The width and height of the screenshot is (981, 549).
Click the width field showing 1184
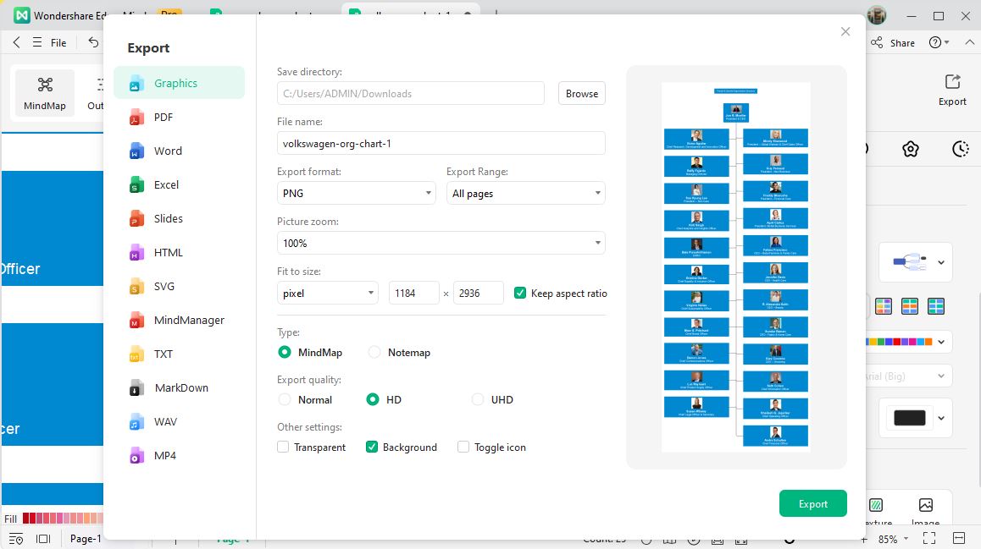[413, 293]
